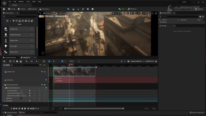This screenshot has height=116, width=206.
Task: Toggle the Sequencer snapping magnet
Action: coord(62,61)
